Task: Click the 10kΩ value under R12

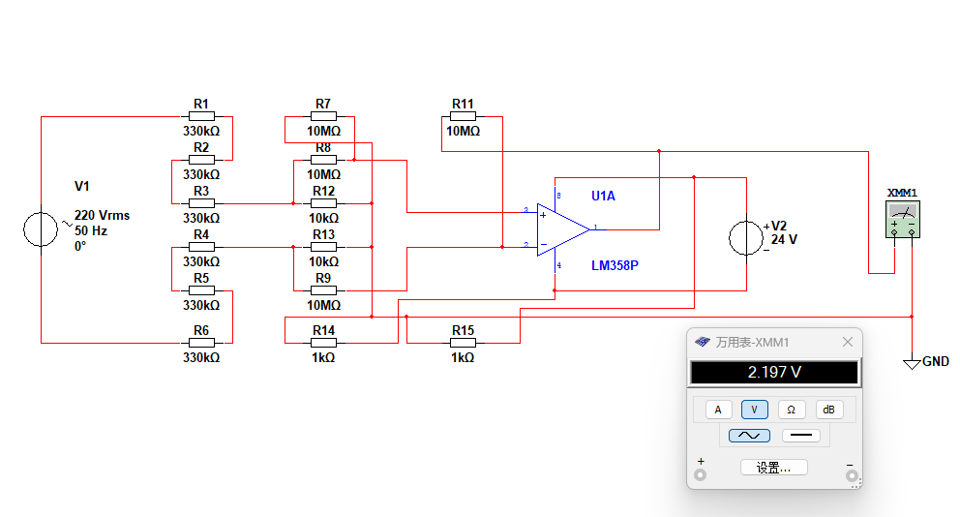Action: point(324,218)
